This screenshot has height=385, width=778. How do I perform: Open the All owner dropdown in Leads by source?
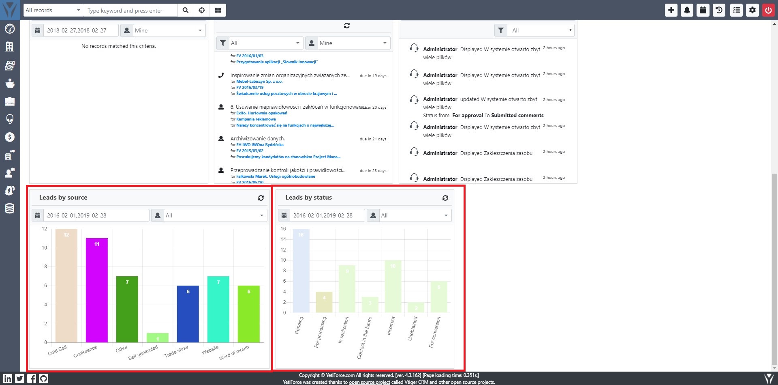[215, 215]
